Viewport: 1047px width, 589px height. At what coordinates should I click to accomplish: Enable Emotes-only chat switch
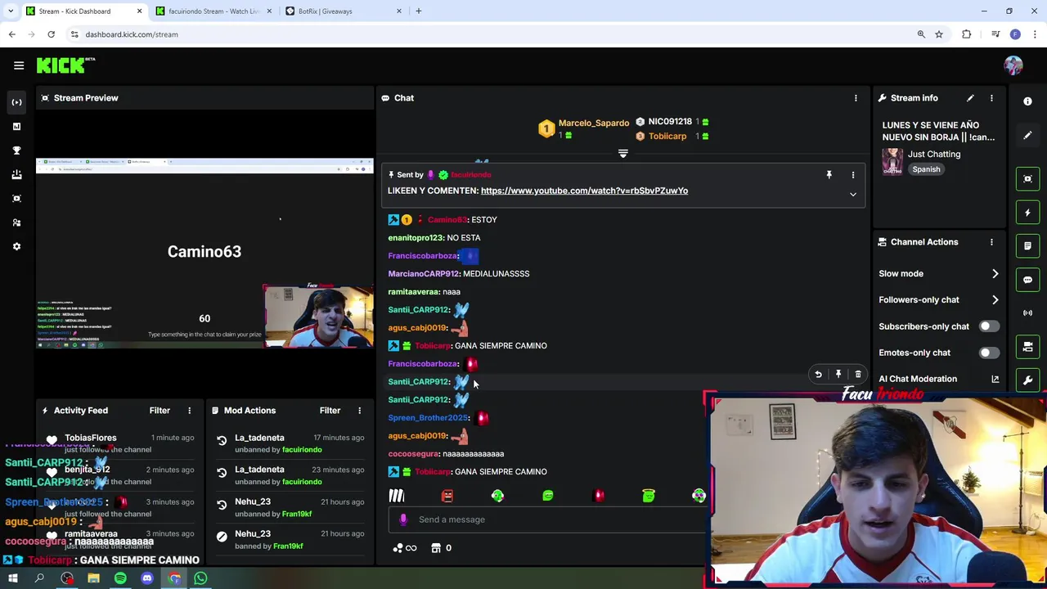[988, 353]
